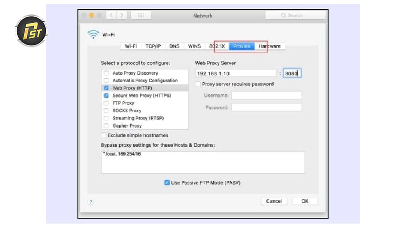
Task: Select Auto Proxy Discovery row text
Action: click(135, 73)
